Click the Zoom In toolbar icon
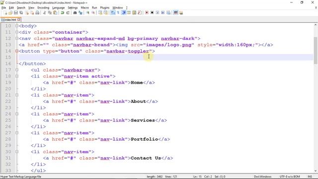 pos(87,13)
